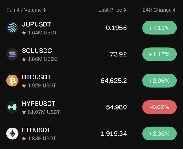Image resolution: width=183 pixels, height=149 pixels.
Task: Sort list by Pair name arrows
Action: [18, 10]
